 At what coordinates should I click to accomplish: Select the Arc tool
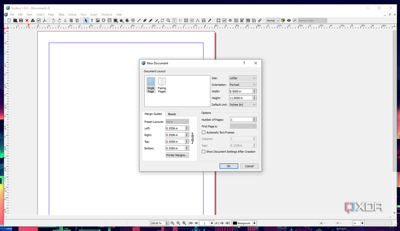[x=127, y=21]
